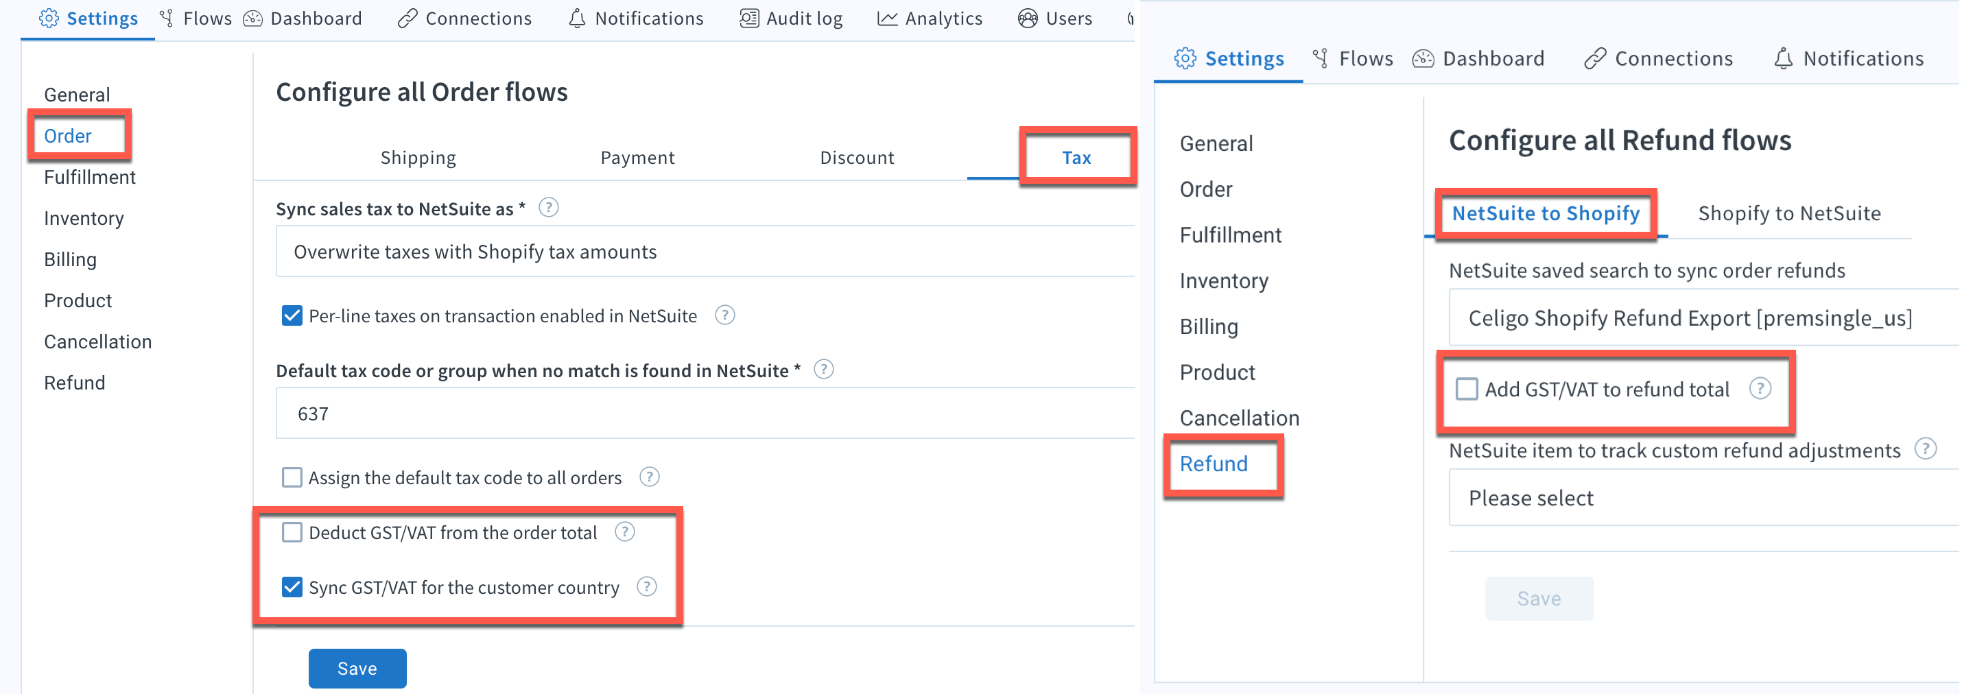Open help for custom refund adjustments item
The height and width of the screenshot is (694, 1962).
[1926, 449]
